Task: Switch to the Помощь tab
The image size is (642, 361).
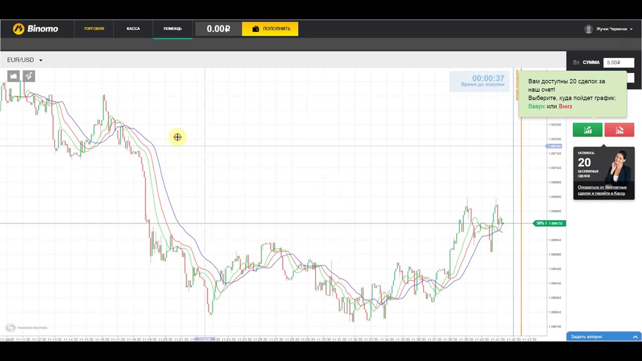Action: 173,29
